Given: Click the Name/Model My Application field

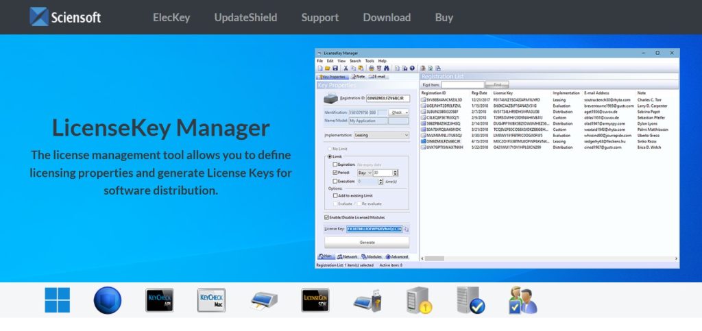Looking at the screenshot, I should point(367,121).
